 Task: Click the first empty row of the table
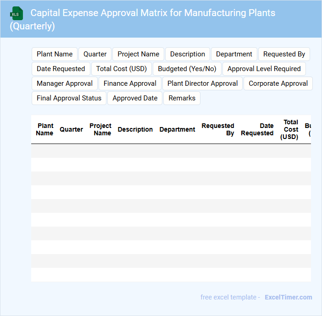pos(171,151)
